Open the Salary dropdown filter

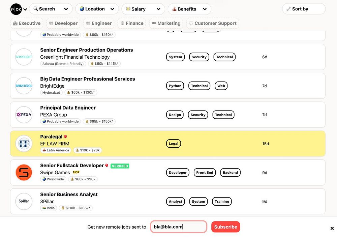coord(143,9)
